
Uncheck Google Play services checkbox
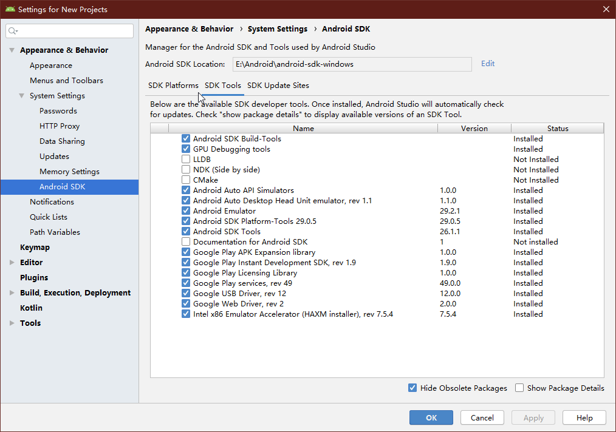pos(186,283)
